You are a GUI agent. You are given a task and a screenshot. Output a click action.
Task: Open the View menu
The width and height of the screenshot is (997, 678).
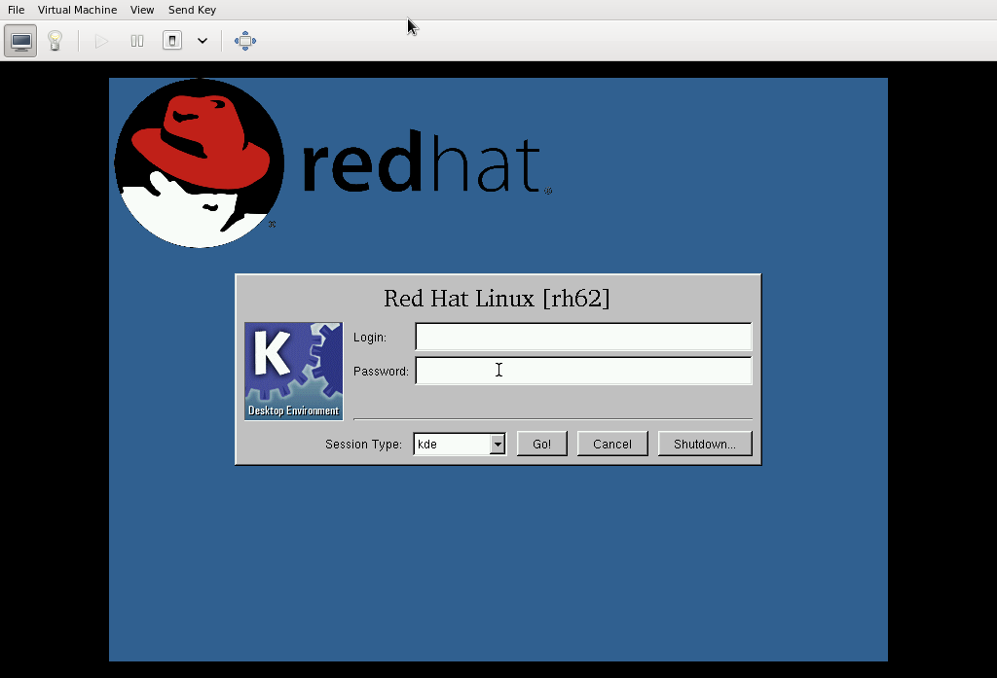(x=142, y=10)
